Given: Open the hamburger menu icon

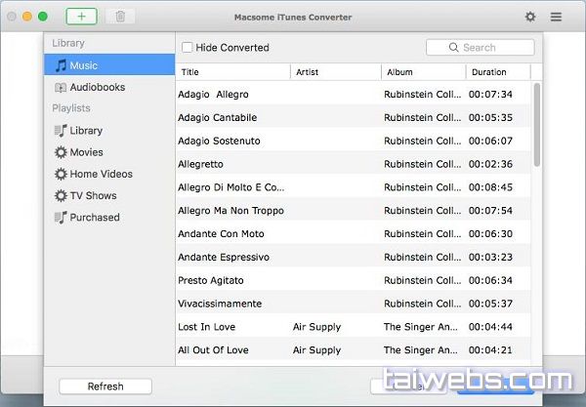Looking at the screenshot, I should (x=556, y=17).
